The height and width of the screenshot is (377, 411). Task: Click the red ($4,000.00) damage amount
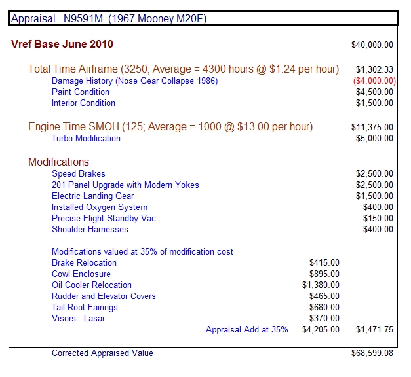click(372, 81)
